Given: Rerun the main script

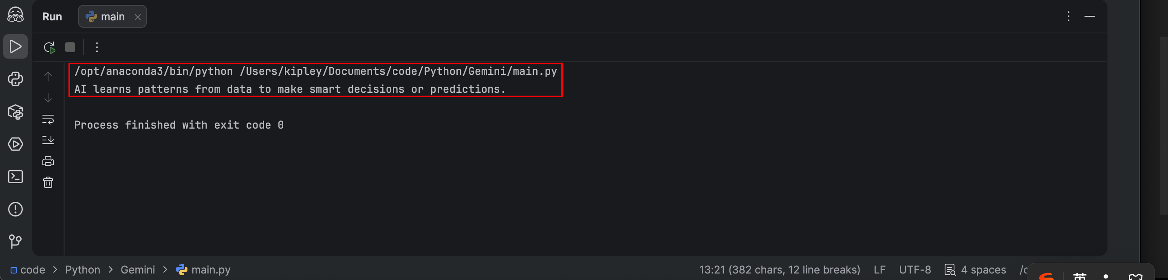Looking at the screenshot, I should (x=49, y=47).
